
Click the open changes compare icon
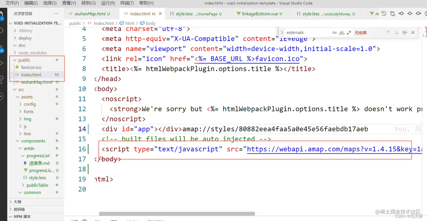point(393,14)
